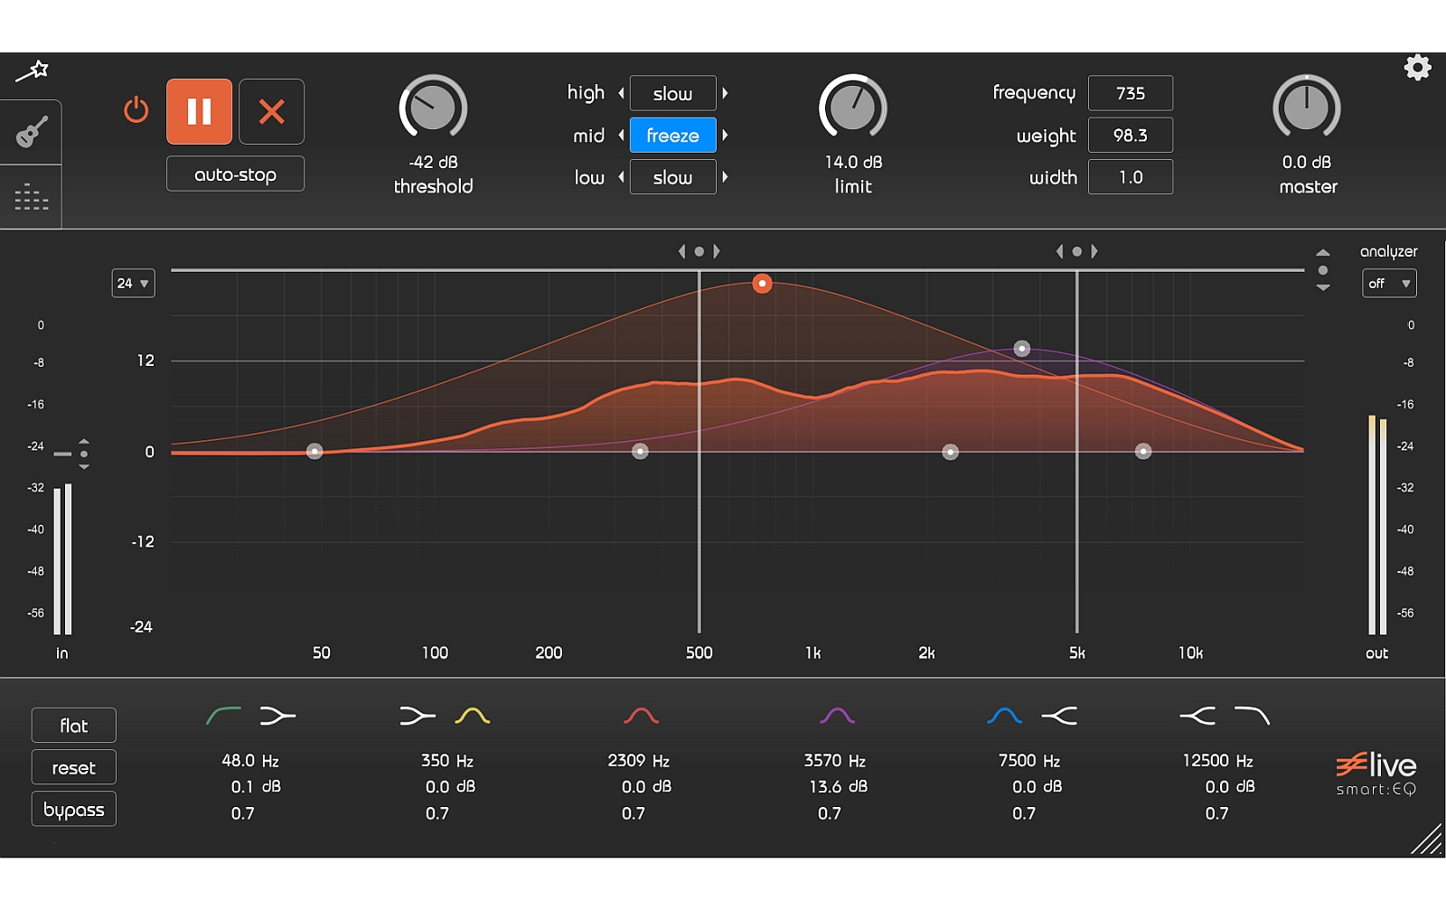Screen dimensions: 1446x910
Task: Click the 3570 Hz frequency value
Action: click(835, 761)
